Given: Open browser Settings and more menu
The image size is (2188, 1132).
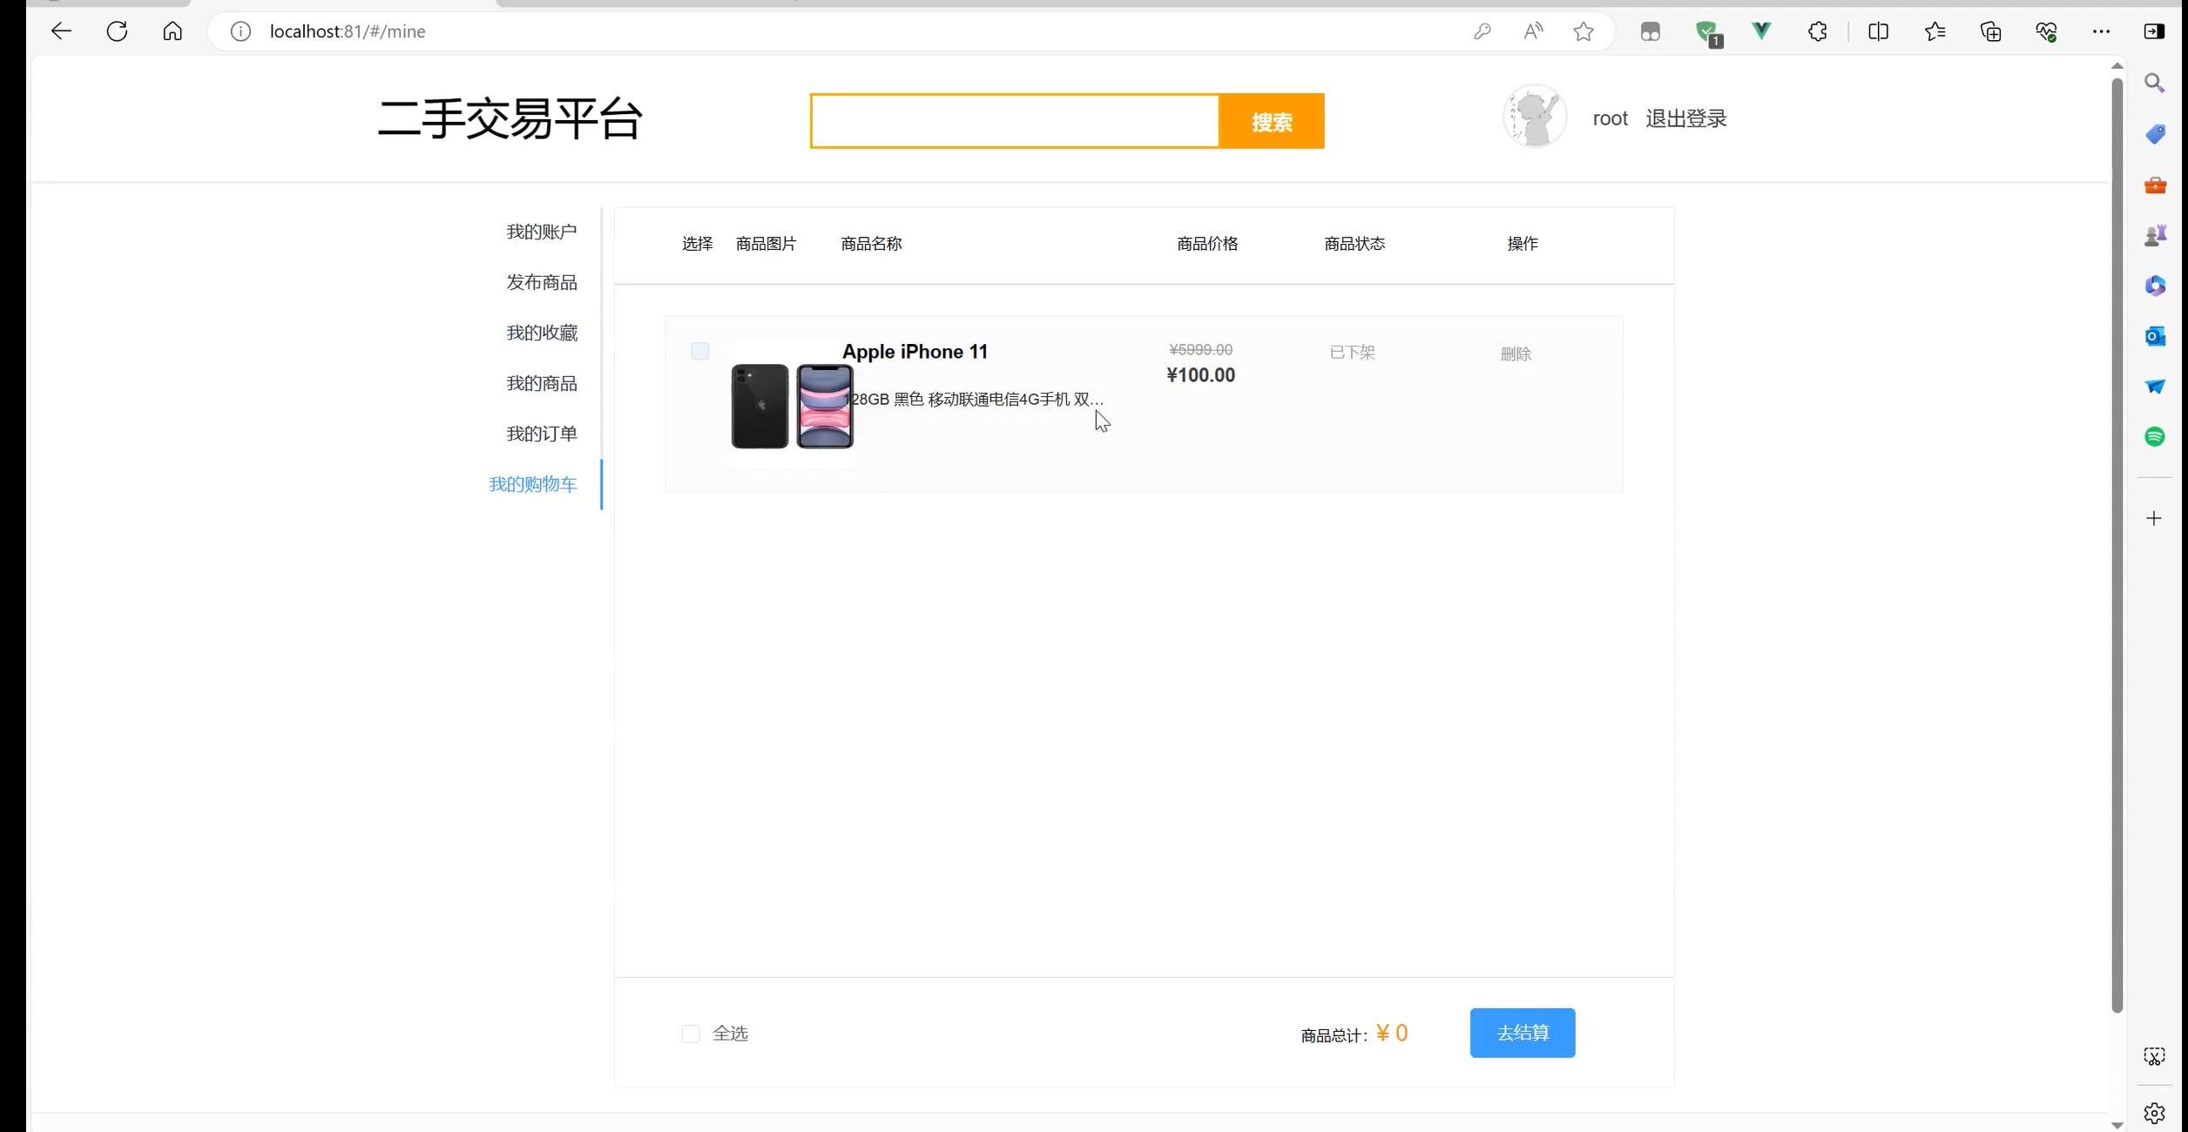Looking at the screenshot, I should (2101, 31).
